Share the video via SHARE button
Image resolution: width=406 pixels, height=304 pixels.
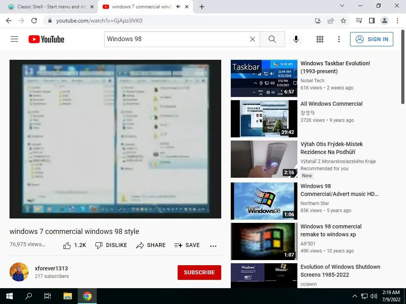(x=151, y=245)
